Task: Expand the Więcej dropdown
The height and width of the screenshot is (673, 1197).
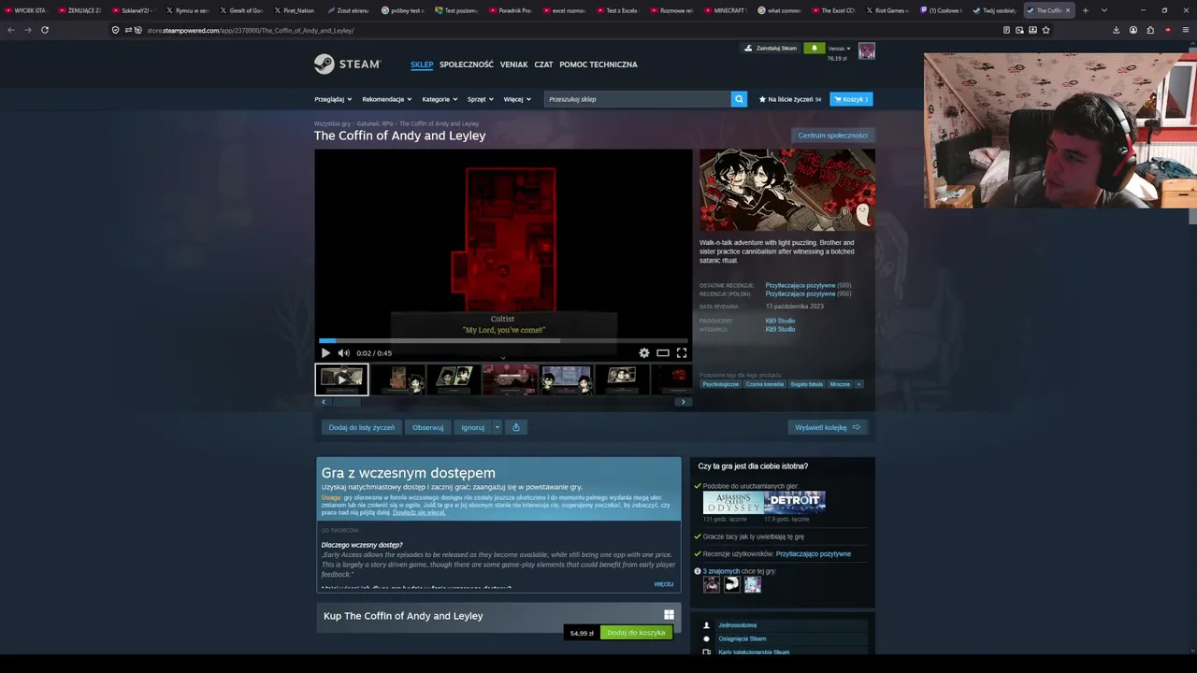Action: click(517, 99)
